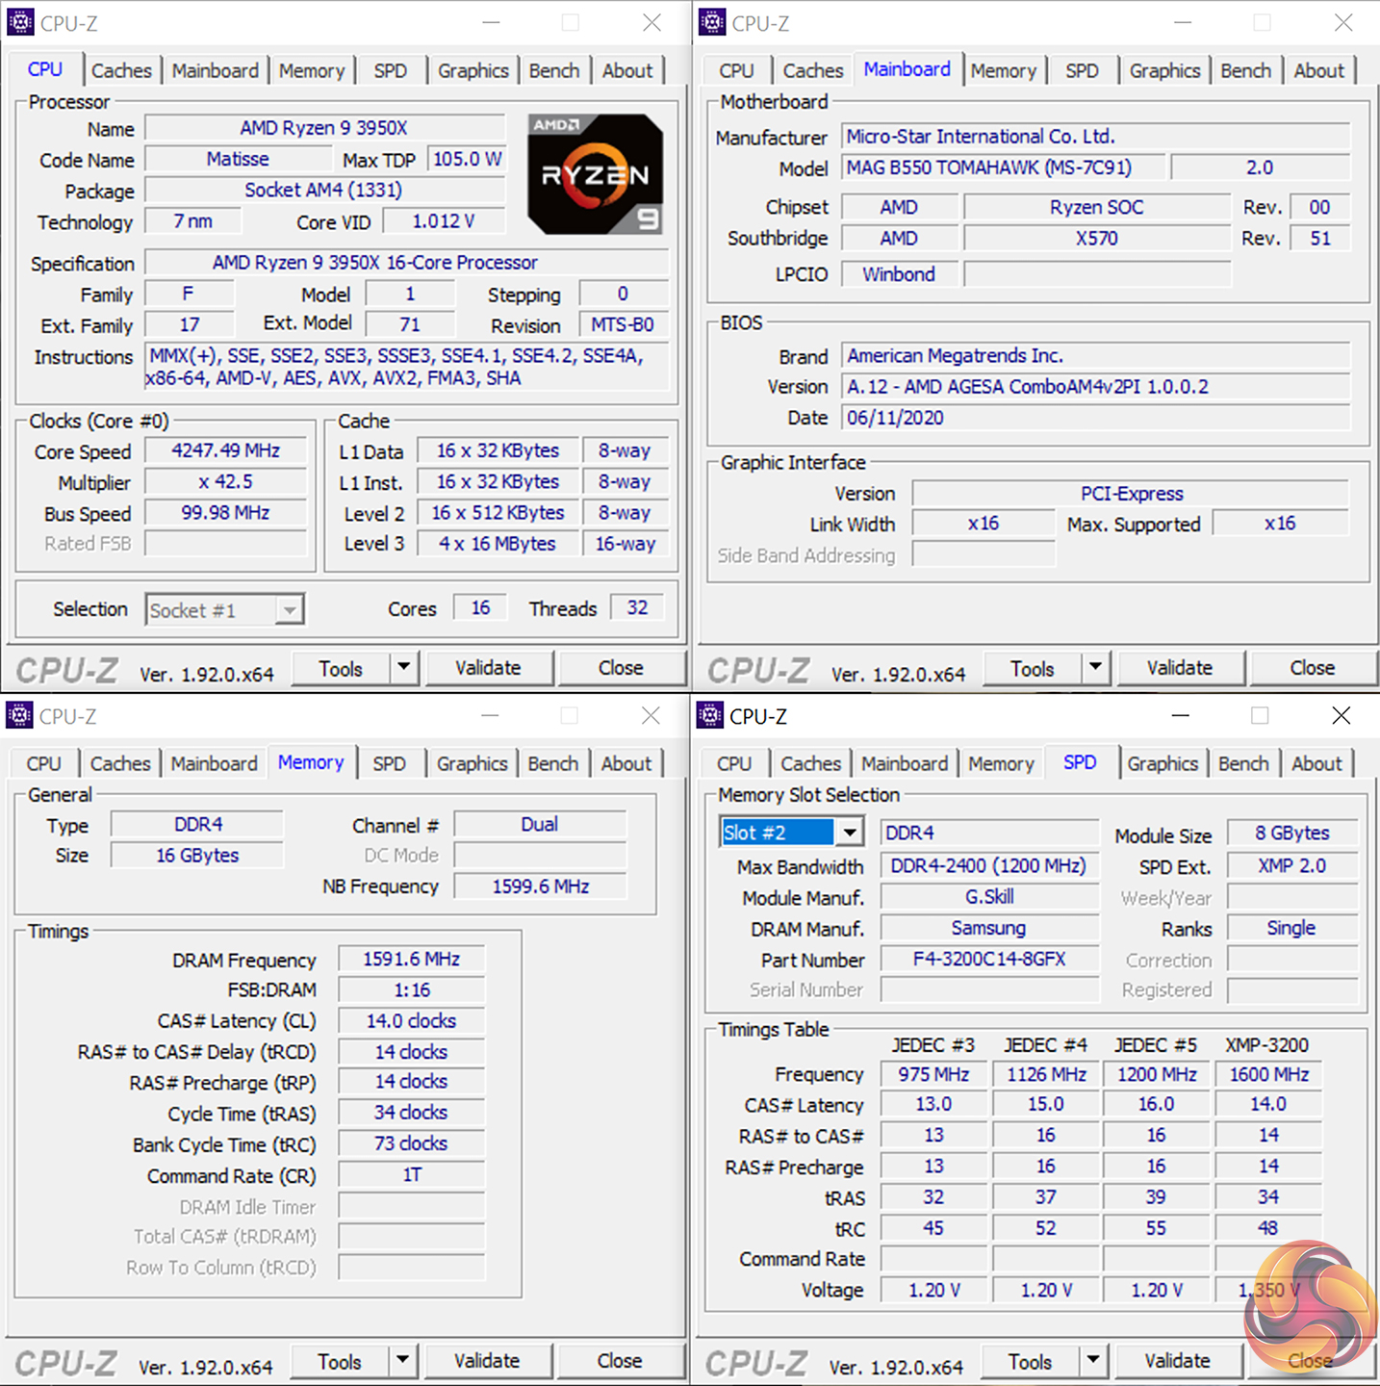Click Validate button in CPU tab window
The image size is (1380, 1386).
pyautogui.click(x=488, y=667)
